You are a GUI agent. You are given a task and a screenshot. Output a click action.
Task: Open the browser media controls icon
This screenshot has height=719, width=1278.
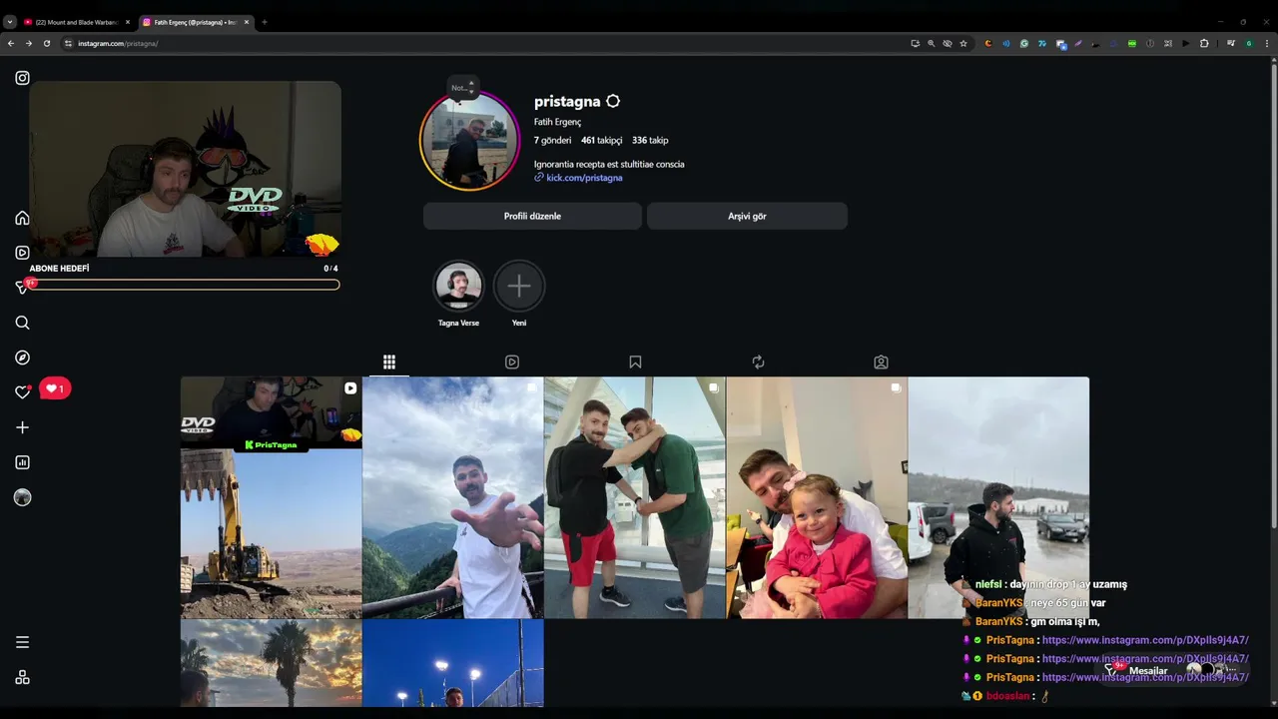click(1231, 43)
